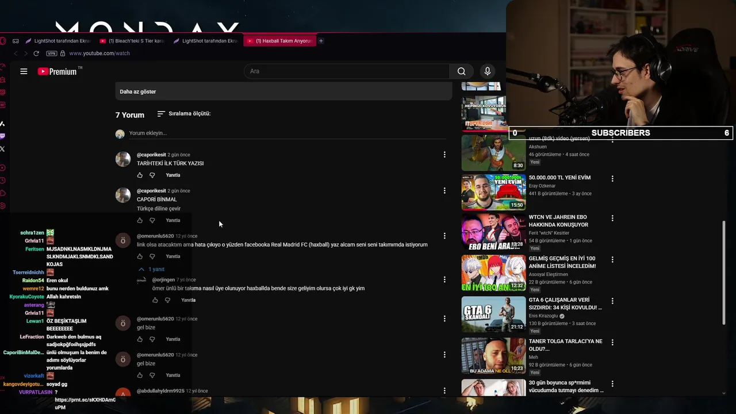Collapse description with Daha az göster
This screenshot has width=736, height=414.
point(138,91)
